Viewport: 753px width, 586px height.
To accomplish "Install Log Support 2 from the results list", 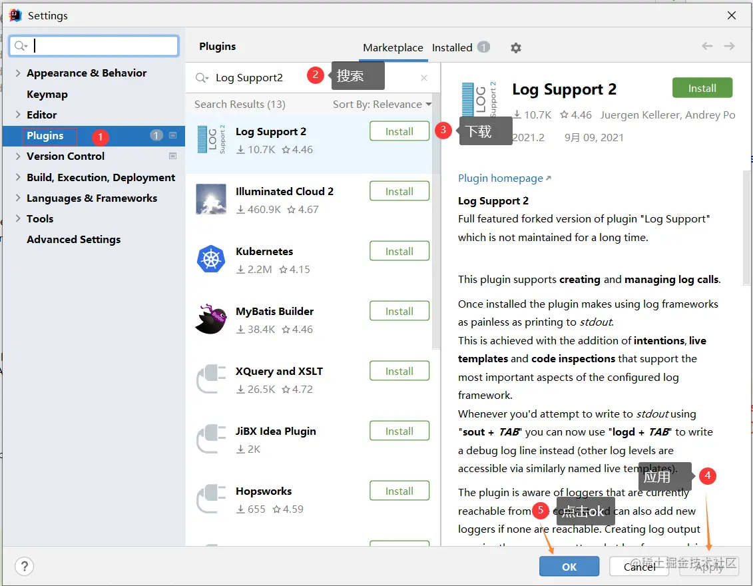I will (399, 131).
